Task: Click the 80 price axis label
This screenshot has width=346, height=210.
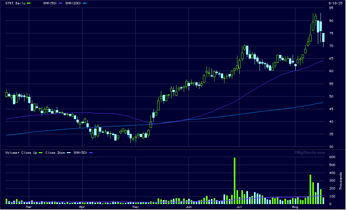Action: tap(331, 21)
